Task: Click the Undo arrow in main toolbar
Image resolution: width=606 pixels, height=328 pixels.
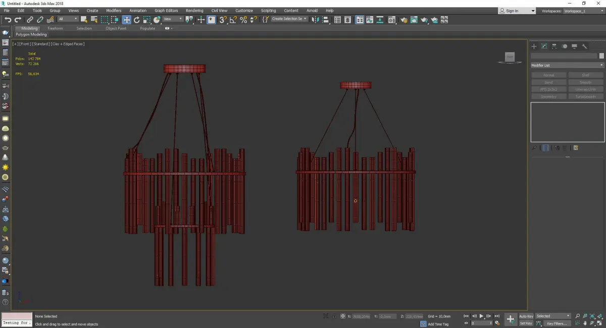Action: click(x=8, y=20)
